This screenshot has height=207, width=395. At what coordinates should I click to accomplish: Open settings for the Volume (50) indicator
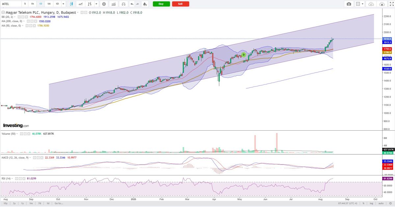click(x=25, y=134)
